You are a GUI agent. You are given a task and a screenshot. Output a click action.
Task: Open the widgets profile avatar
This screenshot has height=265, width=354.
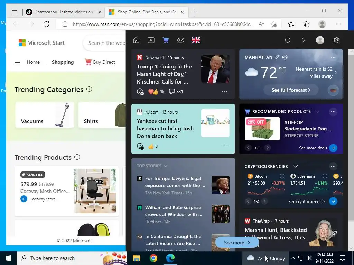pyautogui.click(x=320, y=40)
